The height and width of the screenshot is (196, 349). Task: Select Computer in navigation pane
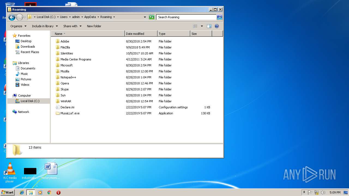[x=24, y=96]
